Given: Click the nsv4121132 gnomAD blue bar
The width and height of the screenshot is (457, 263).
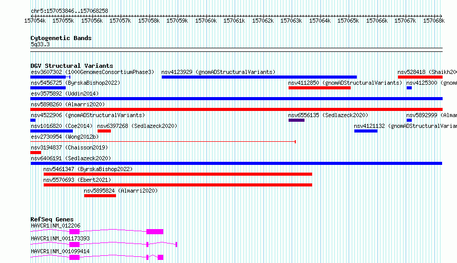Looking at the screenshot, I should 366,131.
